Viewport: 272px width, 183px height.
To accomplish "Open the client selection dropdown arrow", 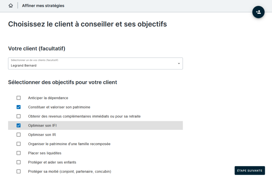I will point(179,64).
